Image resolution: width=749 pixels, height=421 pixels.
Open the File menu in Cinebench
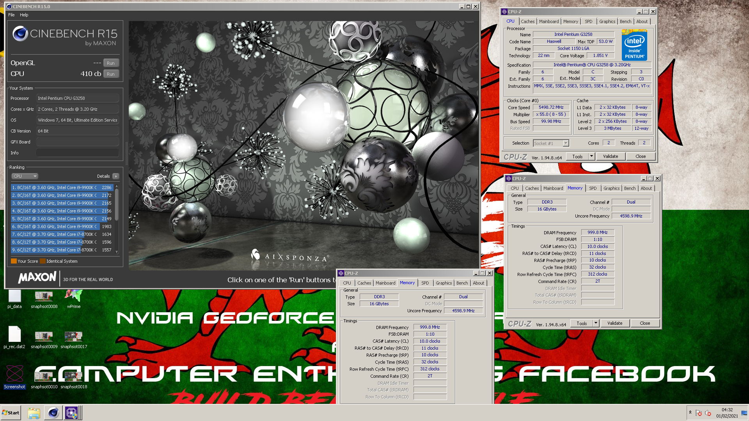coord(11,15)
